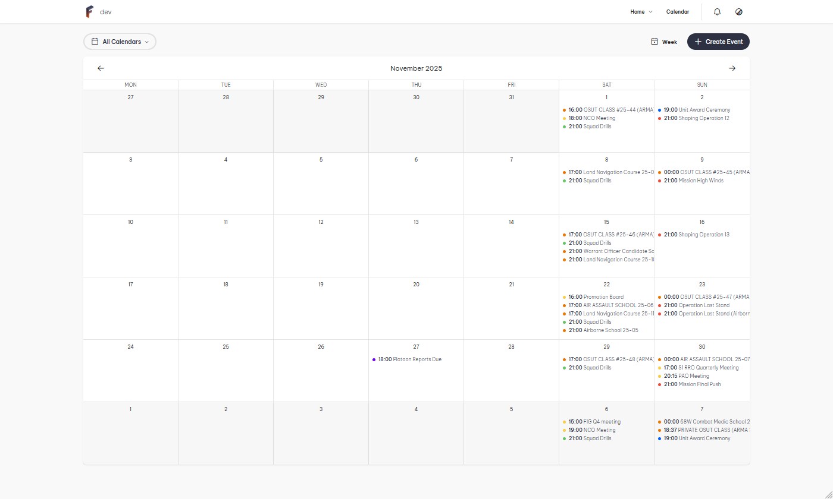The image size is (833, 499).
Task: Click the app logo in header
Action: [x=89, y=12]
